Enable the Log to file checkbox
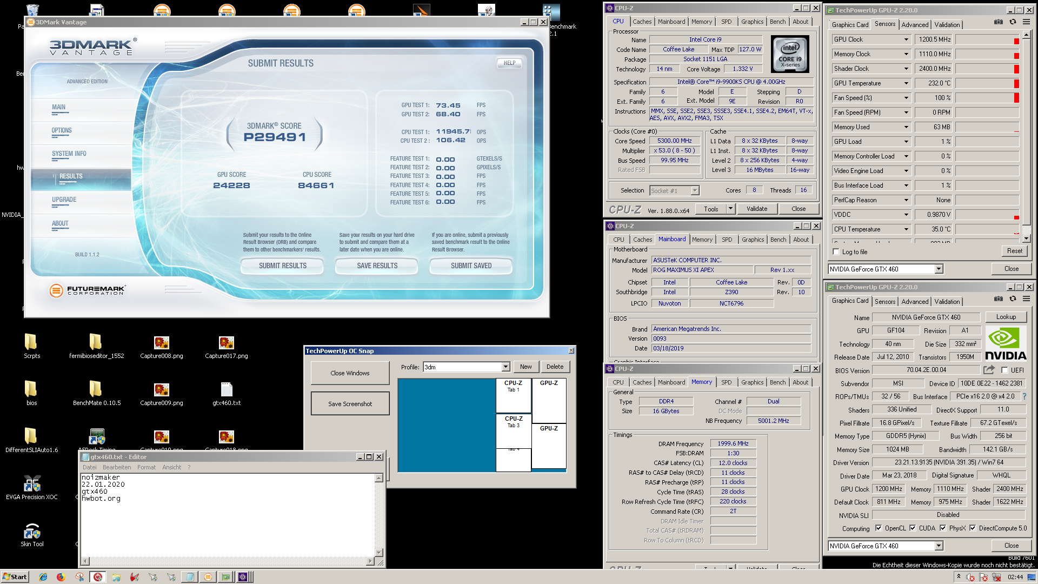The width and height of the screenshot is (1038, 584). [836, 252]
